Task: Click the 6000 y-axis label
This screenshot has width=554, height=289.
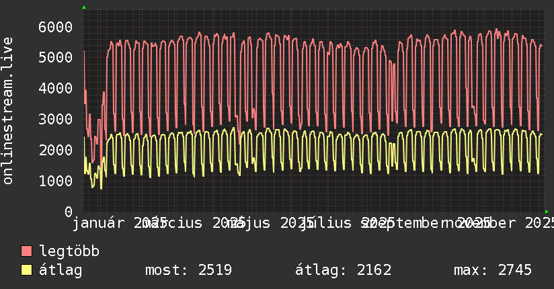Action: point(54,27)
